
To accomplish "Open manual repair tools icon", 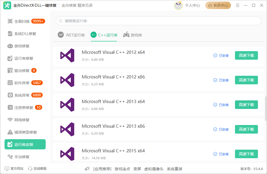I will [x=10, y=157].
